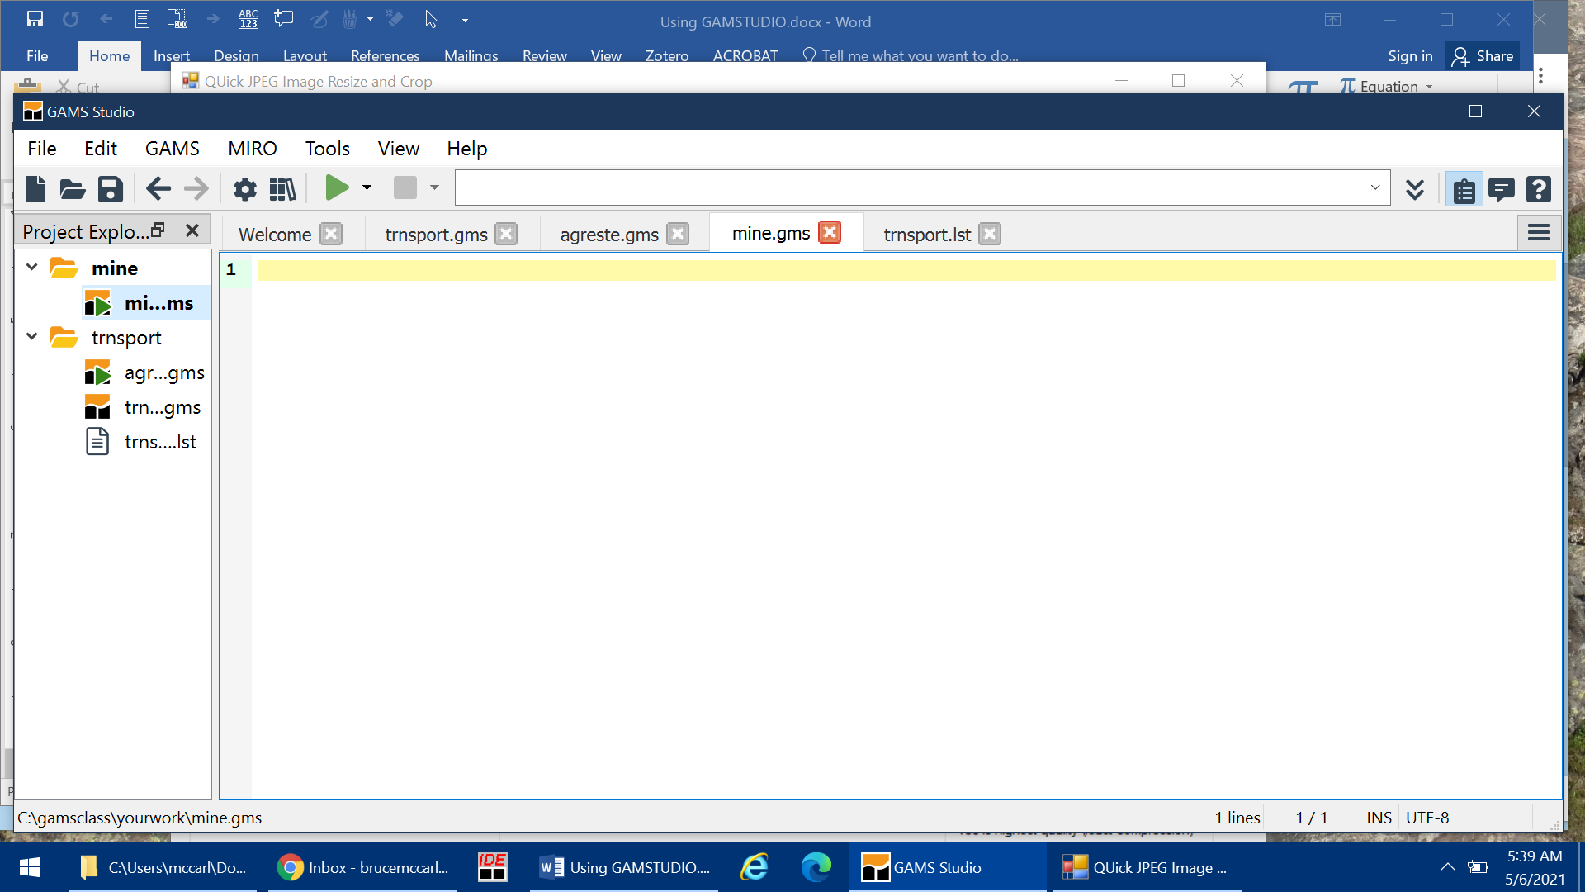Close the mine.gms tab

(x=830, y=233)
